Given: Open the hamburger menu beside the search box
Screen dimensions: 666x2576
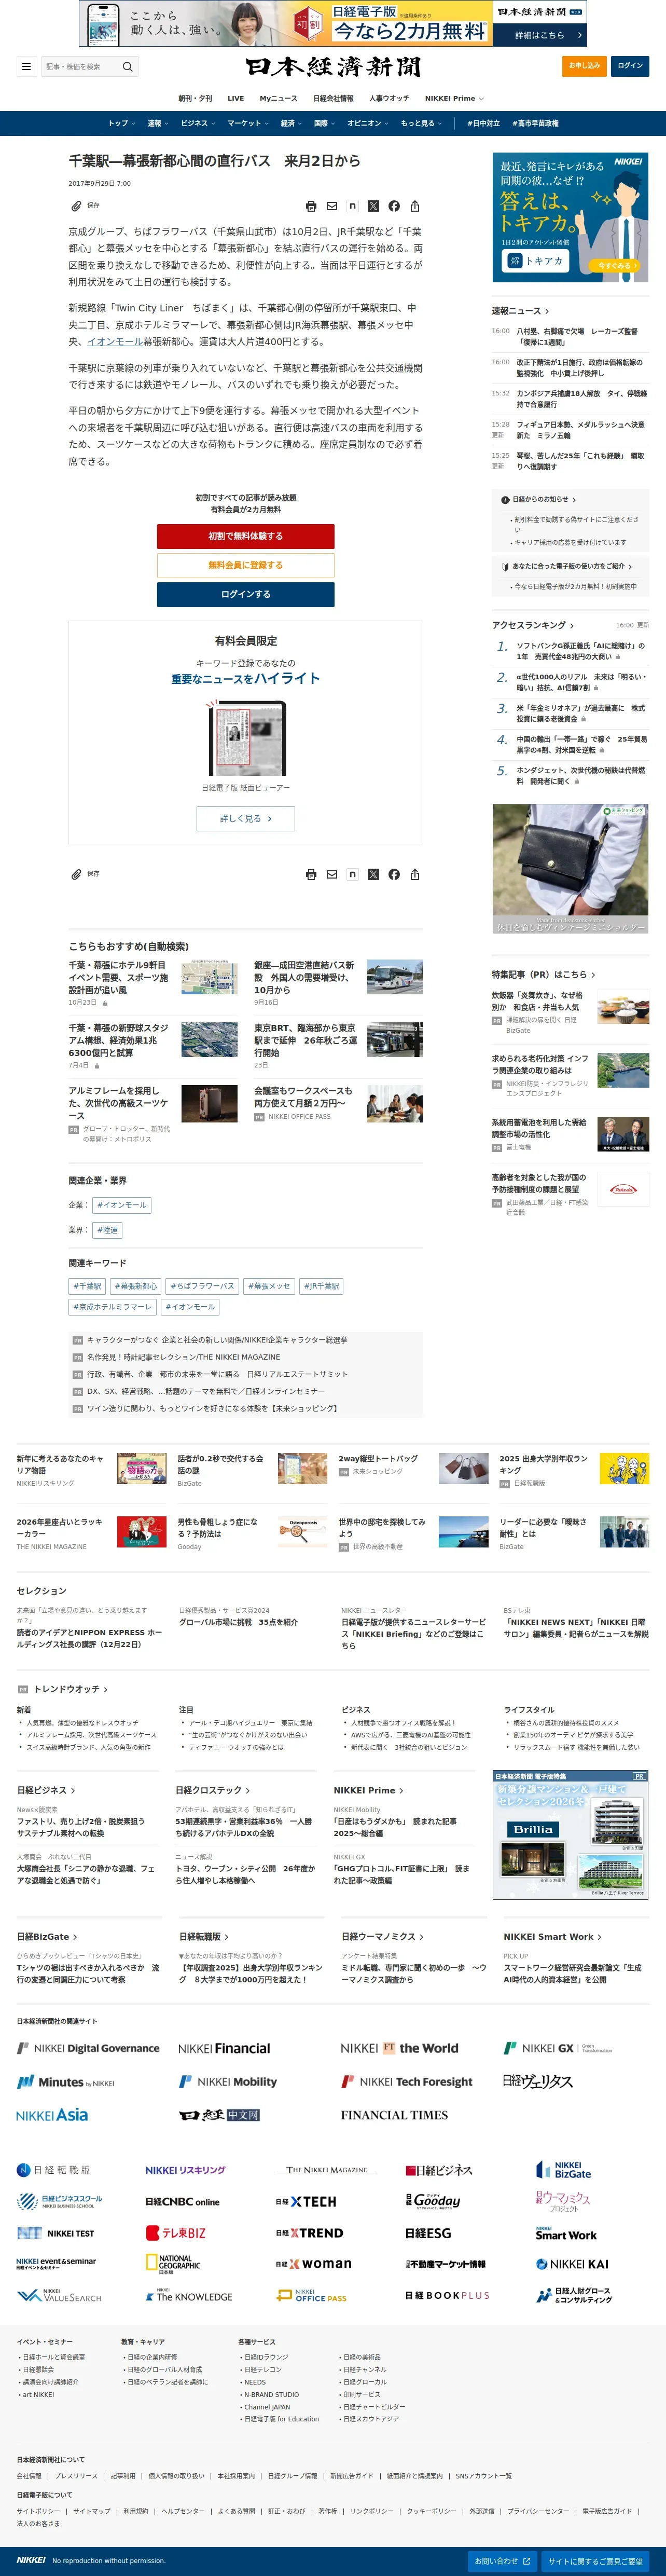Looking at the screenshot, I should point(26,67).
